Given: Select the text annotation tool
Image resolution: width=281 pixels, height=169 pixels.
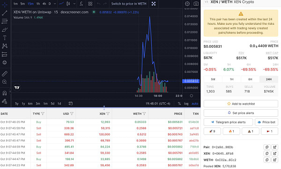Looking at the screenshot, I should tap(5, 38).
